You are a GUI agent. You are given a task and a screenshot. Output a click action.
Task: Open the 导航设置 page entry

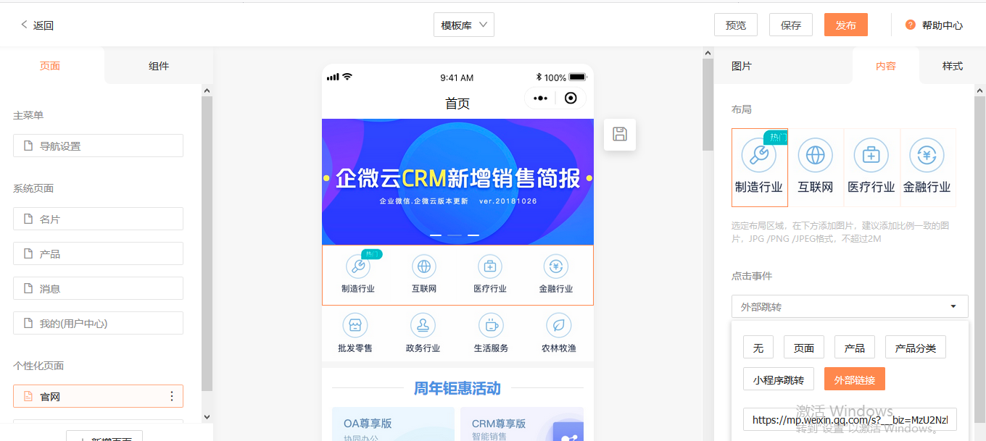(98, 146)
